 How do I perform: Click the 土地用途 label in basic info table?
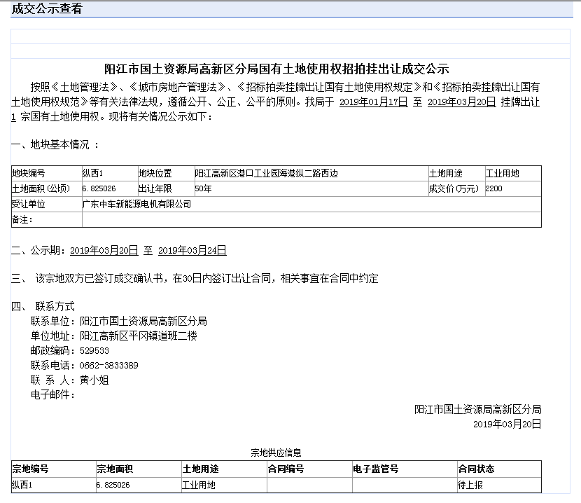point(456,173)
